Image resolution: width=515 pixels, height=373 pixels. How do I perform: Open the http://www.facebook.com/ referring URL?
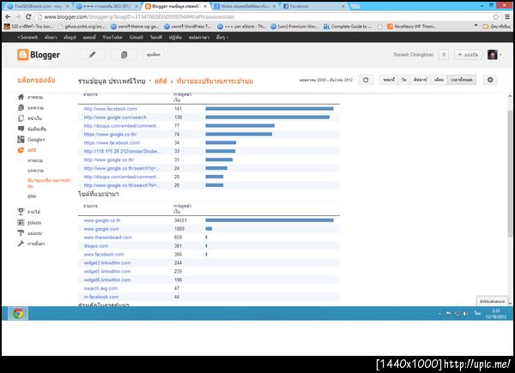[111, 109]
